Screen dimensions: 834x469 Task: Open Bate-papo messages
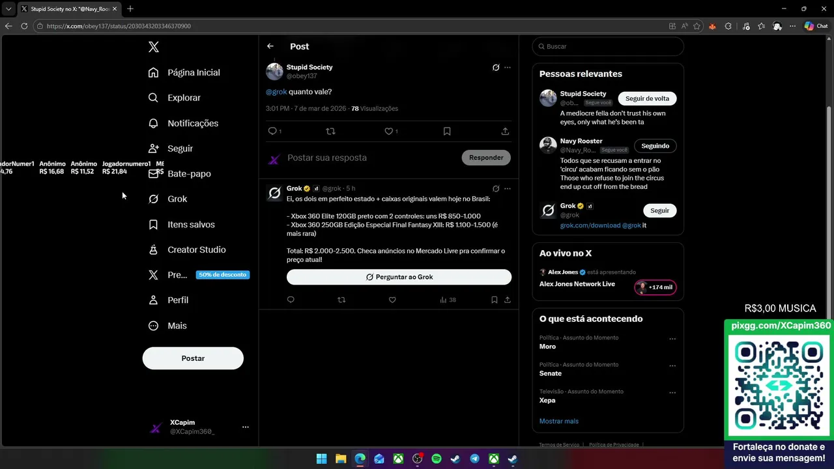click(x=180, y=174)
